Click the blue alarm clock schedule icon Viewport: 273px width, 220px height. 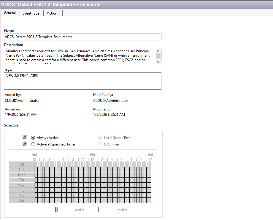[x=25, y=144]
